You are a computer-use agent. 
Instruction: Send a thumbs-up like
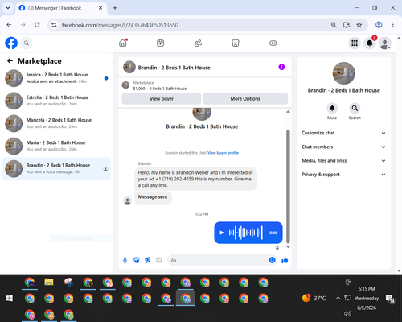pos(285,260)
